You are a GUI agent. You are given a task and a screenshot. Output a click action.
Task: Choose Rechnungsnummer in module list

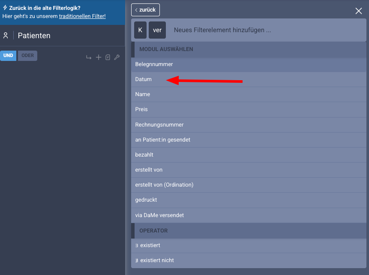coord(159,125)
